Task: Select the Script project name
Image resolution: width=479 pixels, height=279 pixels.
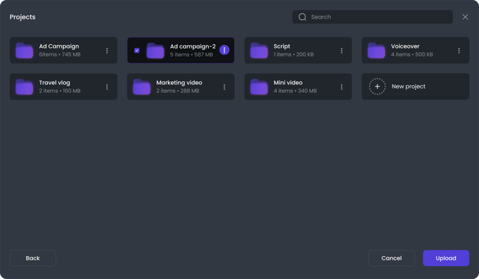Action: click(282, 46)
